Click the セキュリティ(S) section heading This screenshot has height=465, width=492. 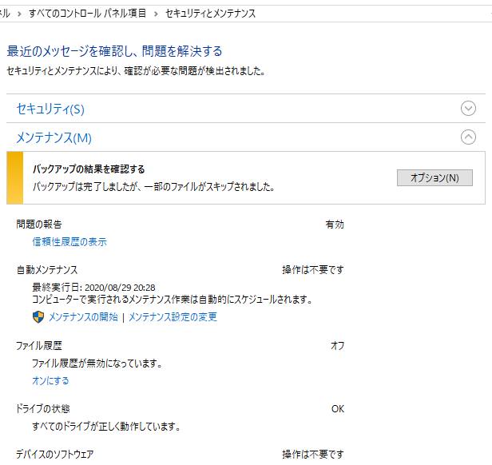pyautogui.click(x=50, y=109)
